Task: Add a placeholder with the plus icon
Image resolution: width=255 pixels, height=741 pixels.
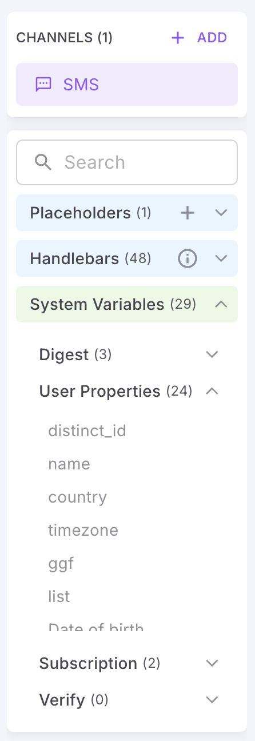Action: [x=188, y=213]
